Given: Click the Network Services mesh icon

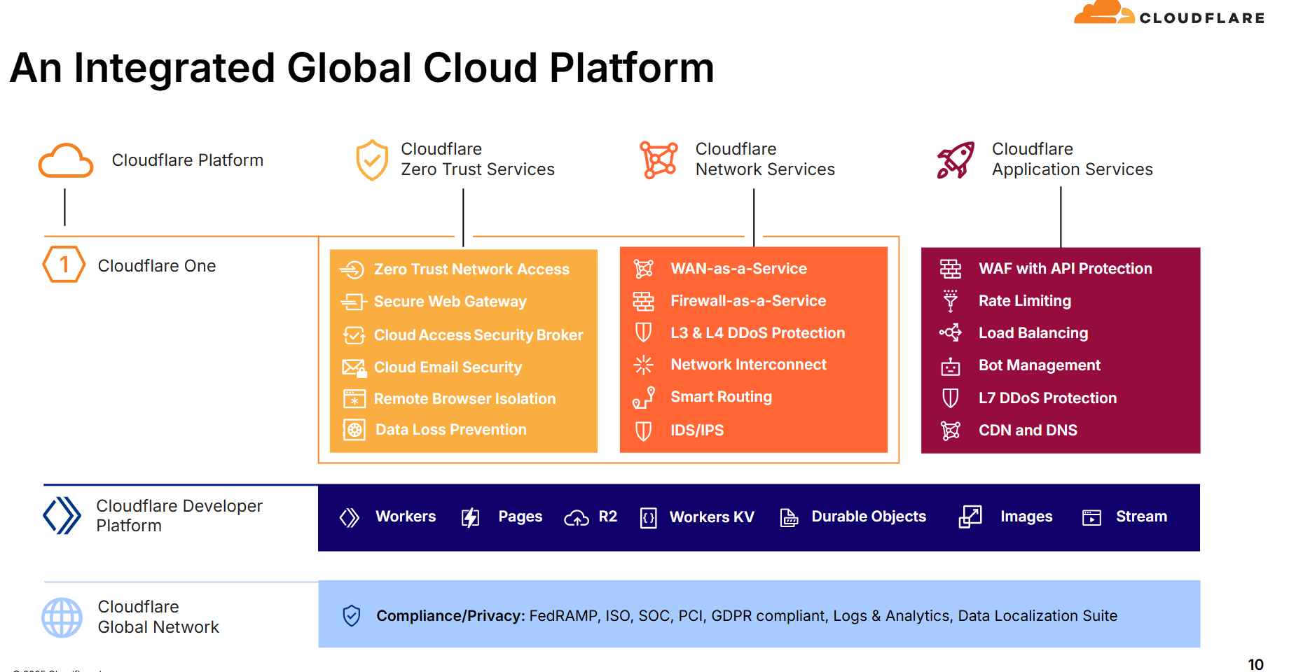Looking at the screenshot, I should coord(659,160).
